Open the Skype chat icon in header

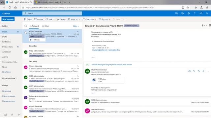[176, 13]
